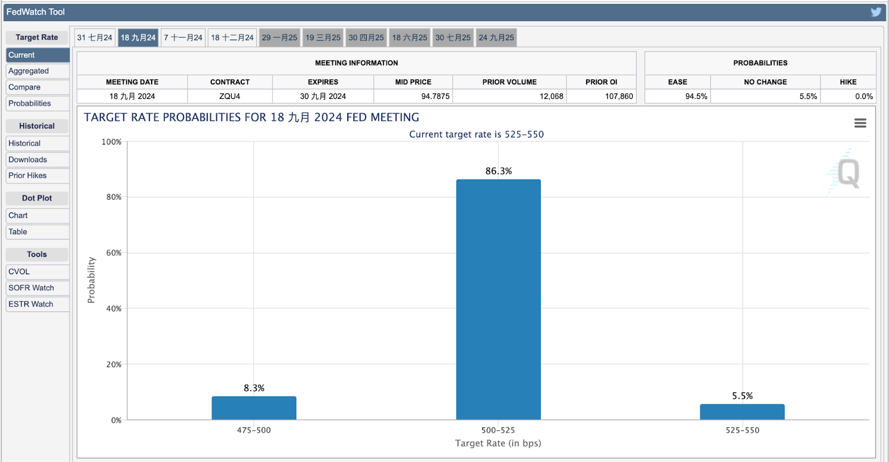This screenshot has height=462, width=889.
Task: Click the 500-525 x-axis label
Action: coord(498,430)
